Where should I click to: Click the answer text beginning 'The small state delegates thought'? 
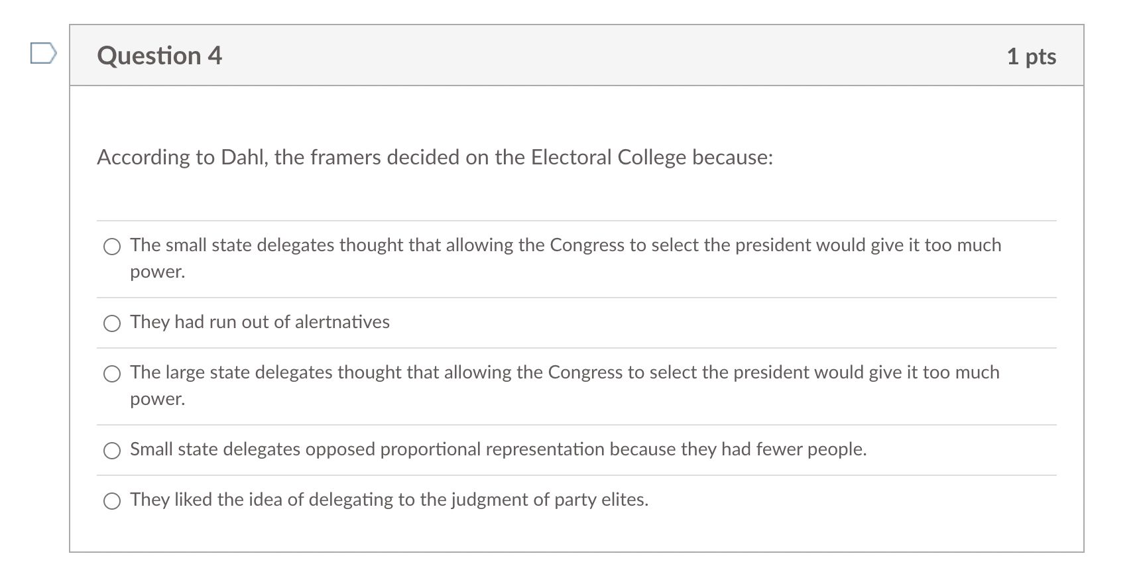(x=566, y=258)
